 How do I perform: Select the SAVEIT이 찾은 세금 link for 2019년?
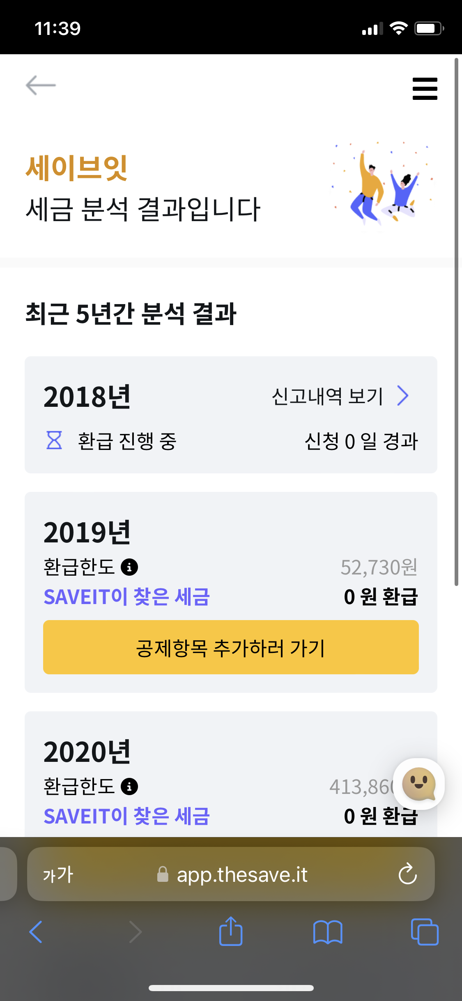coord(126,597)
